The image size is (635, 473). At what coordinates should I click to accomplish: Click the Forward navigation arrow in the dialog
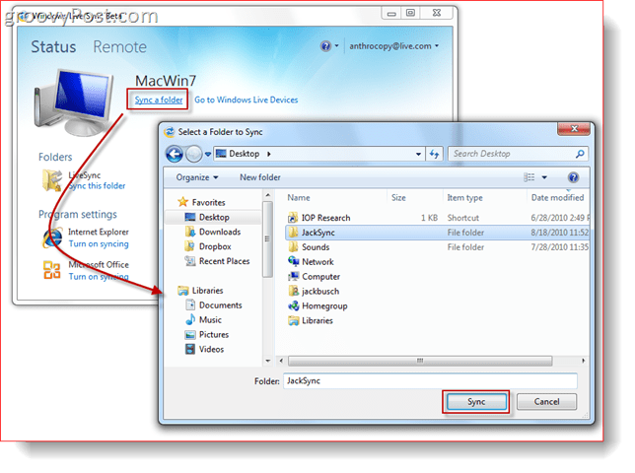coord(193,154)
